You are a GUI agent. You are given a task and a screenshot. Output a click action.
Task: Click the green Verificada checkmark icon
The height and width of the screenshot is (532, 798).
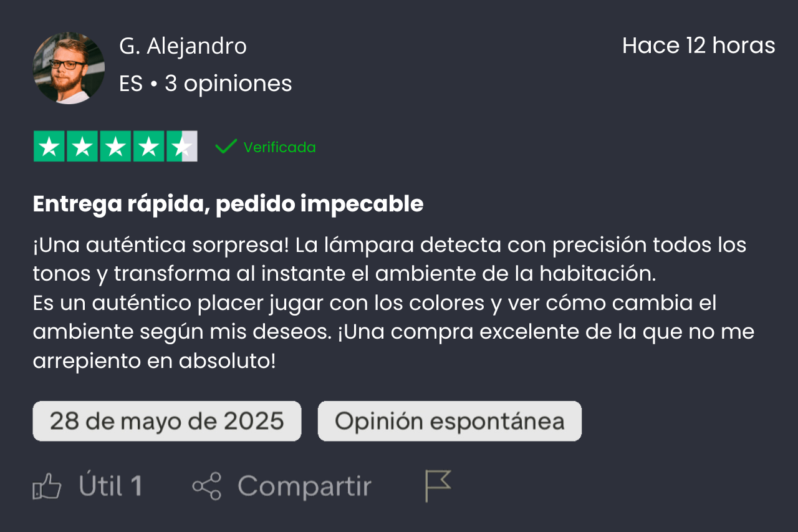point(226,147)
